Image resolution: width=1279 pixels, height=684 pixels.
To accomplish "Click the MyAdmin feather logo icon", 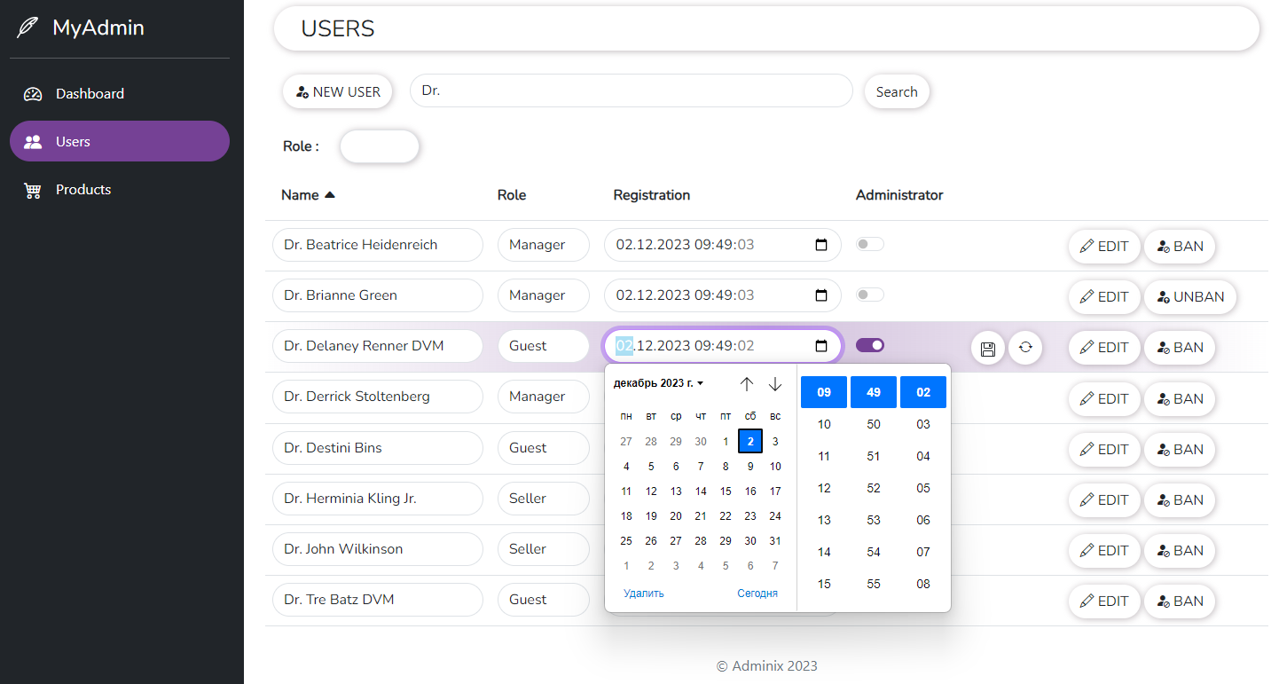I will 27,28.
